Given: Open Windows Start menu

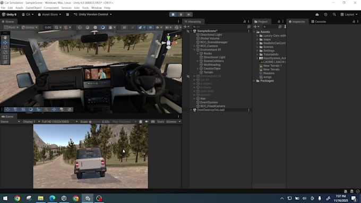Looking at the screenshot, I should (x=5, y=198).
